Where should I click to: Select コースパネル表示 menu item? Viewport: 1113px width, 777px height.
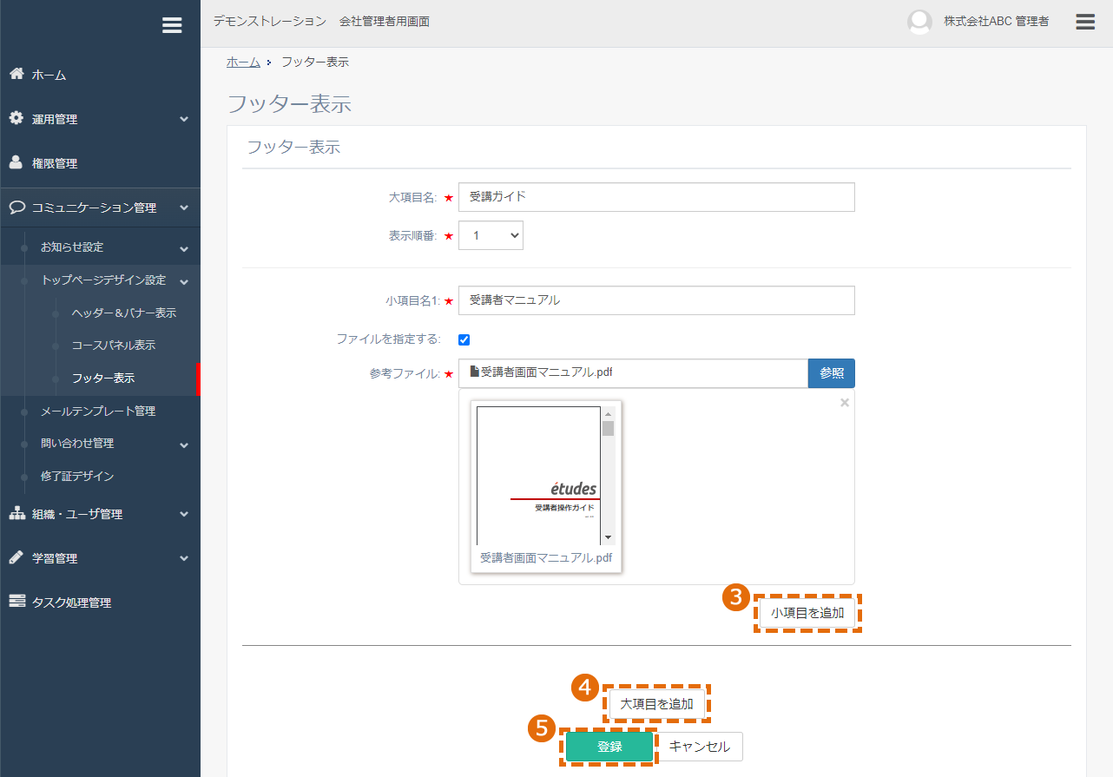point(114,345)
